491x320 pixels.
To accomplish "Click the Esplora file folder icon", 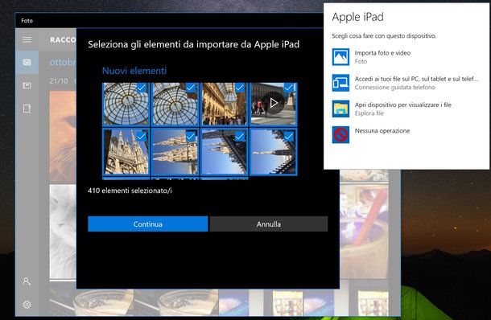I will point(340,109).
